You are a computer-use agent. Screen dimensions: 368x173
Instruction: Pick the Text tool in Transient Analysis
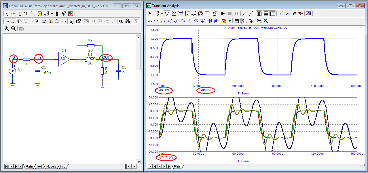[207, 14]
